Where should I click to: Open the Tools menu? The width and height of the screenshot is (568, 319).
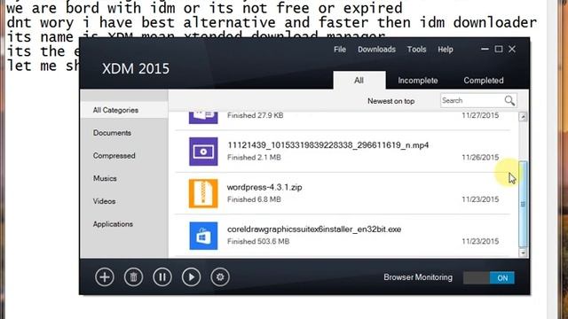[416, 50]
